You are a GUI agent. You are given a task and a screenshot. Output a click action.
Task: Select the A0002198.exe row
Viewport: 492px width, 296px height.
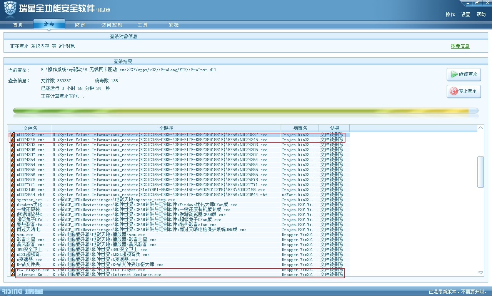[x=179, y=190]
